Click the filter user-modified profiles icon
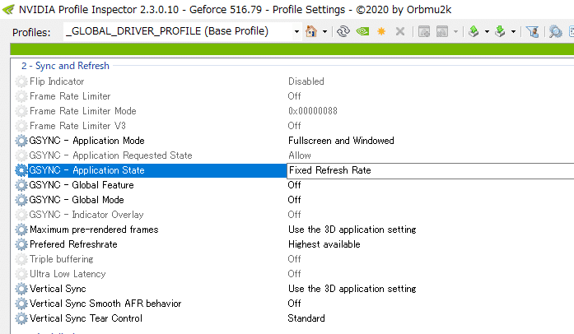 coord(533,31)
